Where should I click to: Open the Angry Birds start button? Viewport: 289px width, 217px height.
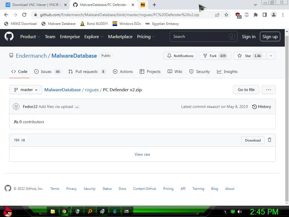pyautogui.click(x=8, y=211)
